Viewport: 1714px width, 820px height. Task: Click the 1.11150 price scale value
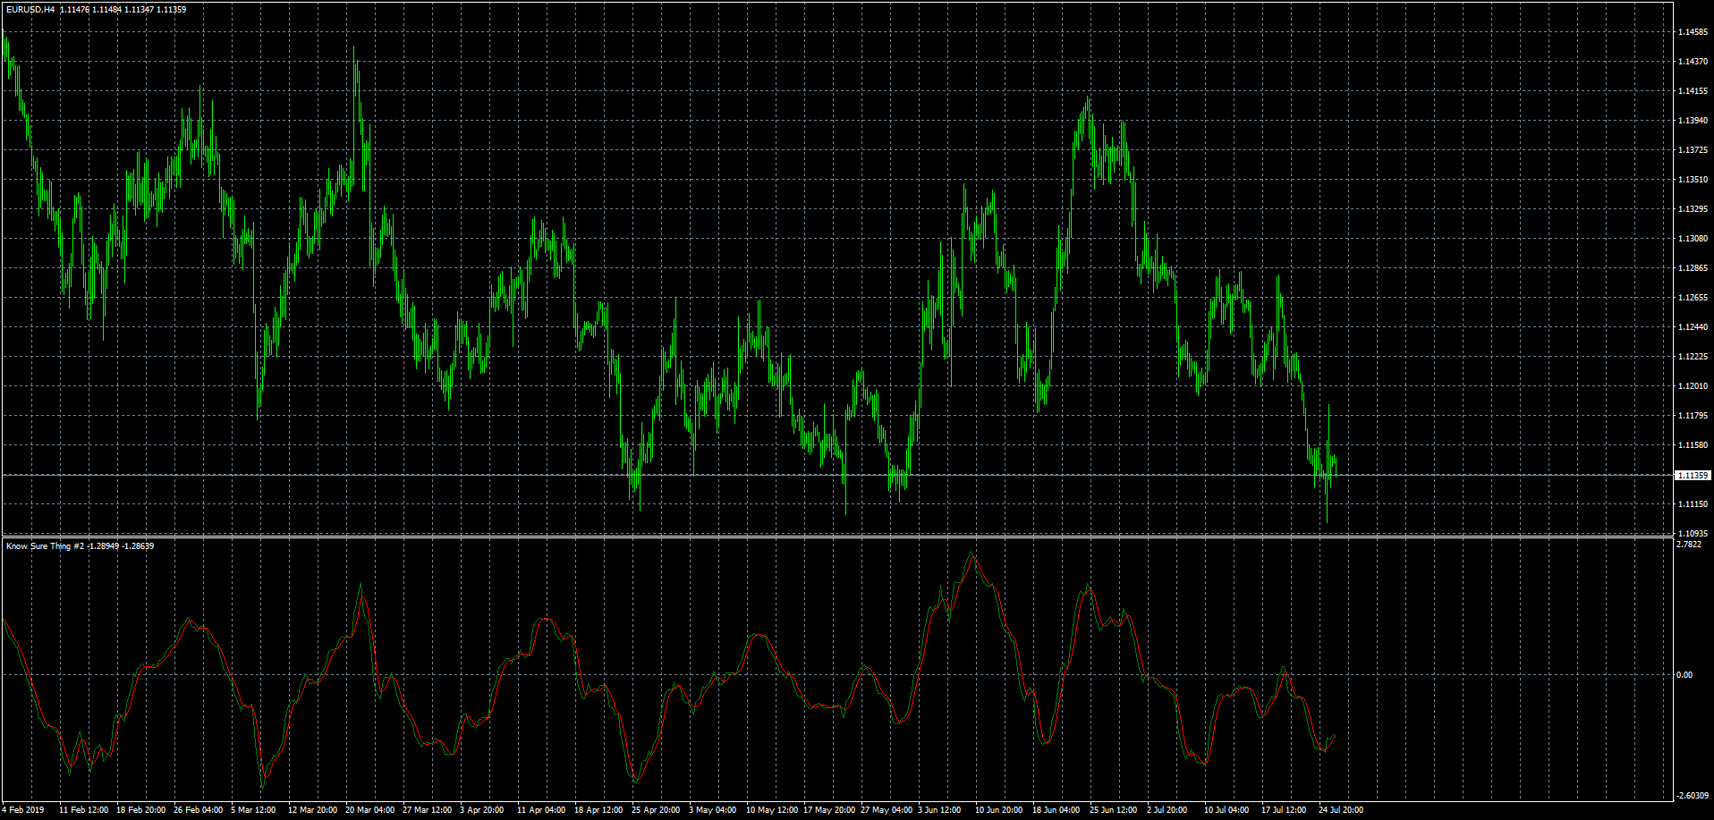[1693, 504]
